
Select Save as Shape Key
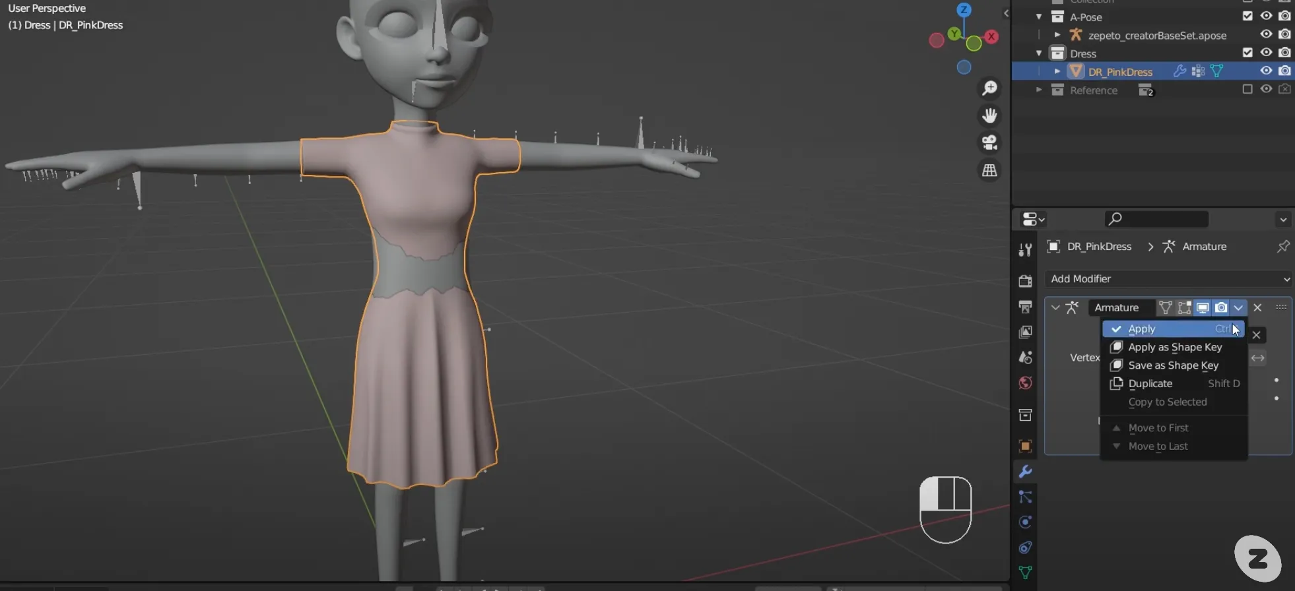tap(1174, 365)
